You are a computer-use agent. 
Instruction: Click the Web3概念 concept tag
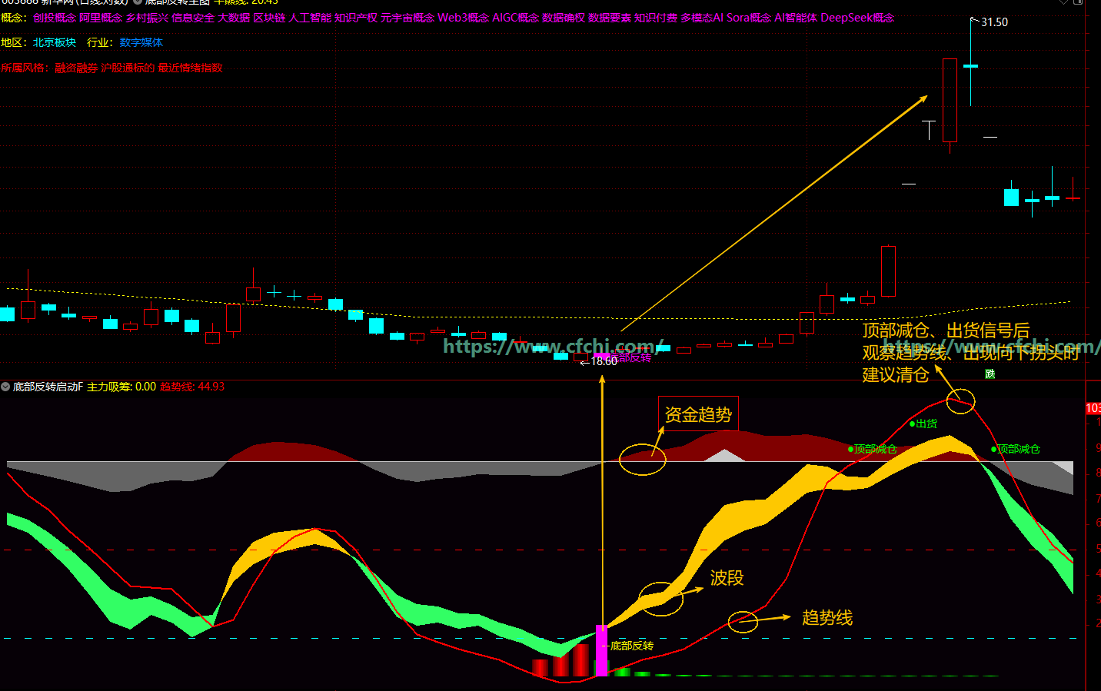pyautogui.click(x=463, y=18)
